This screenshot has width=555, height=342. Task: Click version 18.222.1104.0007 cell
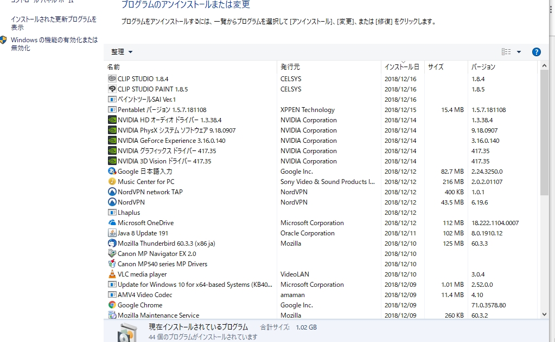point(495,223)
